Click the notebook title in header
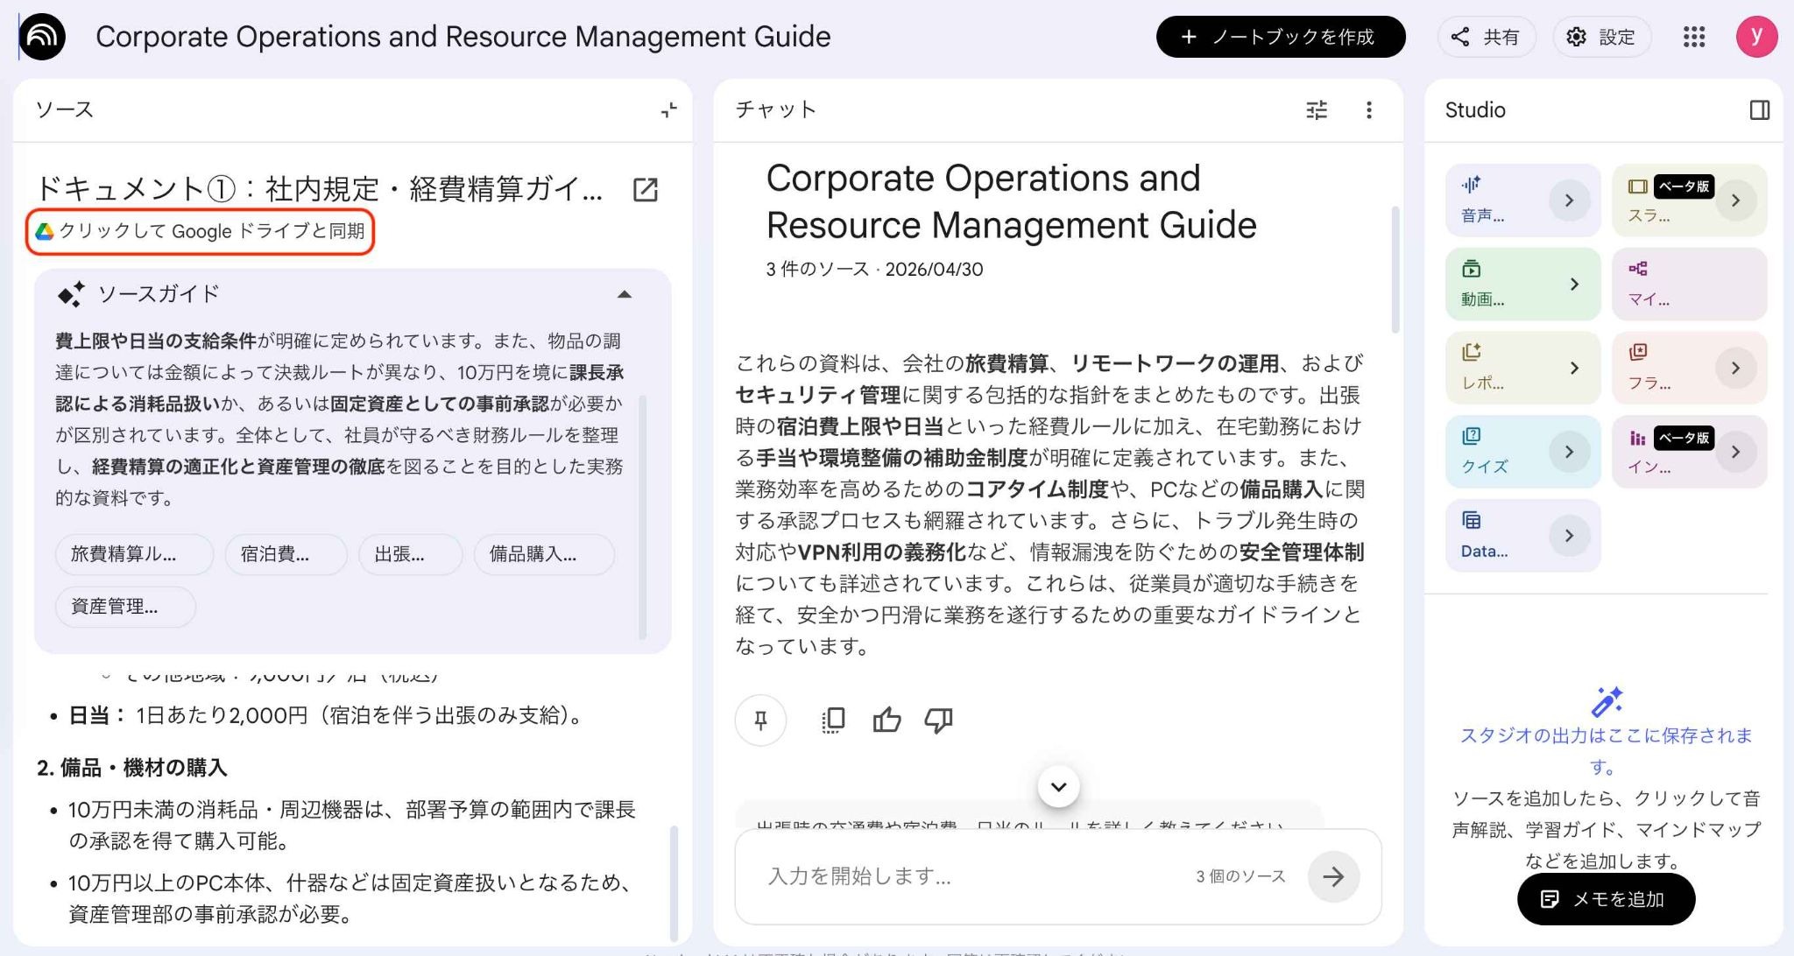This screenshot has width=1794, height=956. click(463, 37)
